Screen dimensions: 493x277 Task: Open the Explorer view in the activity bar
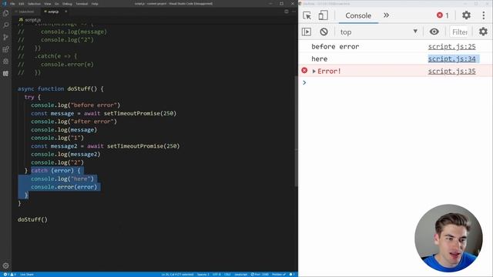tap(5, 13)
